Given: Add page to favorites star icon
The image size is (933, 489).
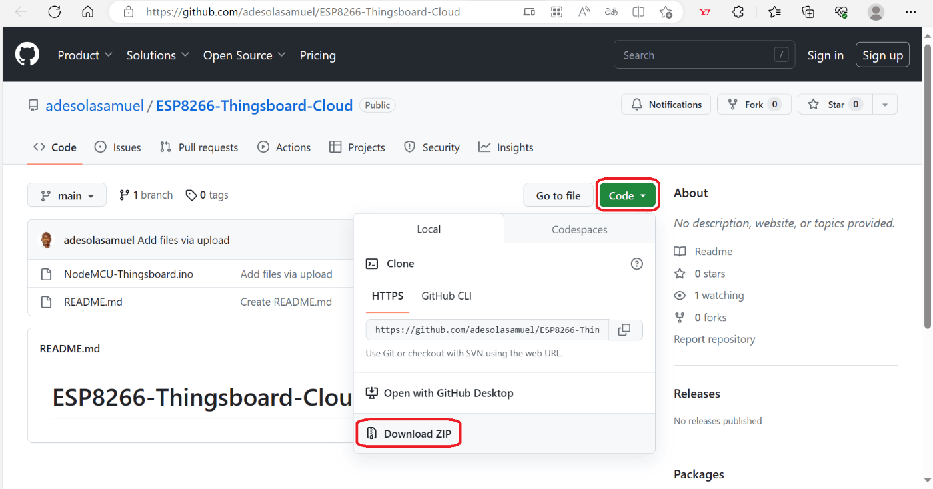Looking at the screenshot, I should pos(666,12).
